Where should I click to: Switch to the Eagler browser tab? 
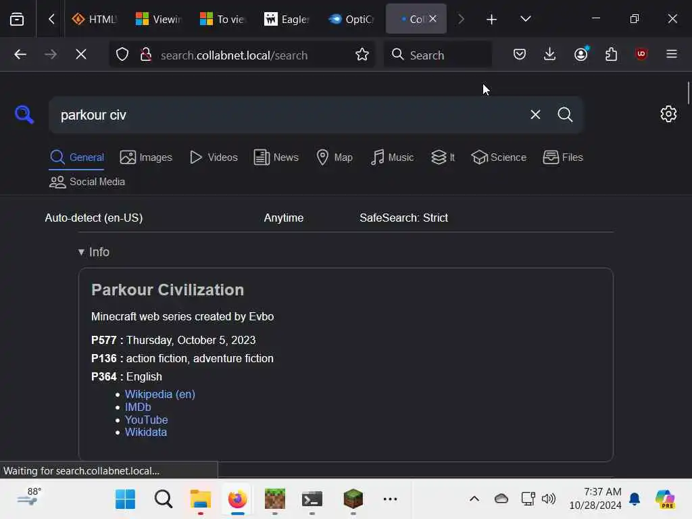coord(287,19)
